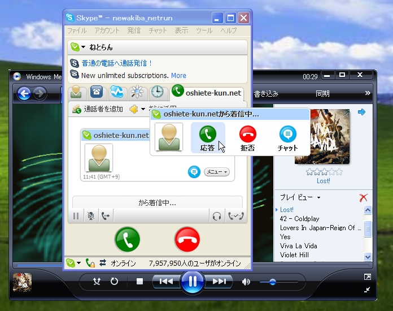Click playlist scrollbar down arrow
Viewport: 393px width, 311px height.
tap(368, 257)
